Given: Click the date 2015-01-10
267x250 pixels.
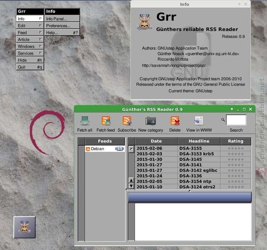Looking at the screenshot, I should pos(149,187).
